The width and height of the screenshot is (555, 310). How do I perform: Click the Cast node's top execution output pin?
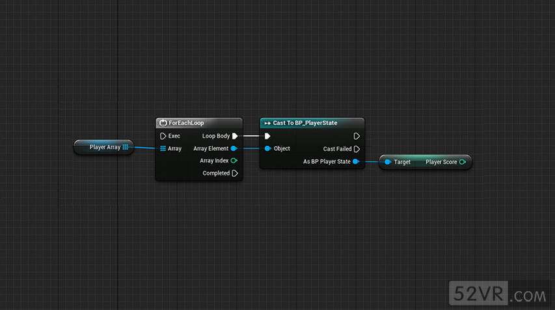[x=357, y=136]
